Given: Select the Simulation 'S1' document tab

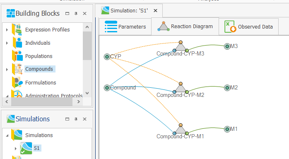Looking at the screenshot, I should click(x=129, y=11).
